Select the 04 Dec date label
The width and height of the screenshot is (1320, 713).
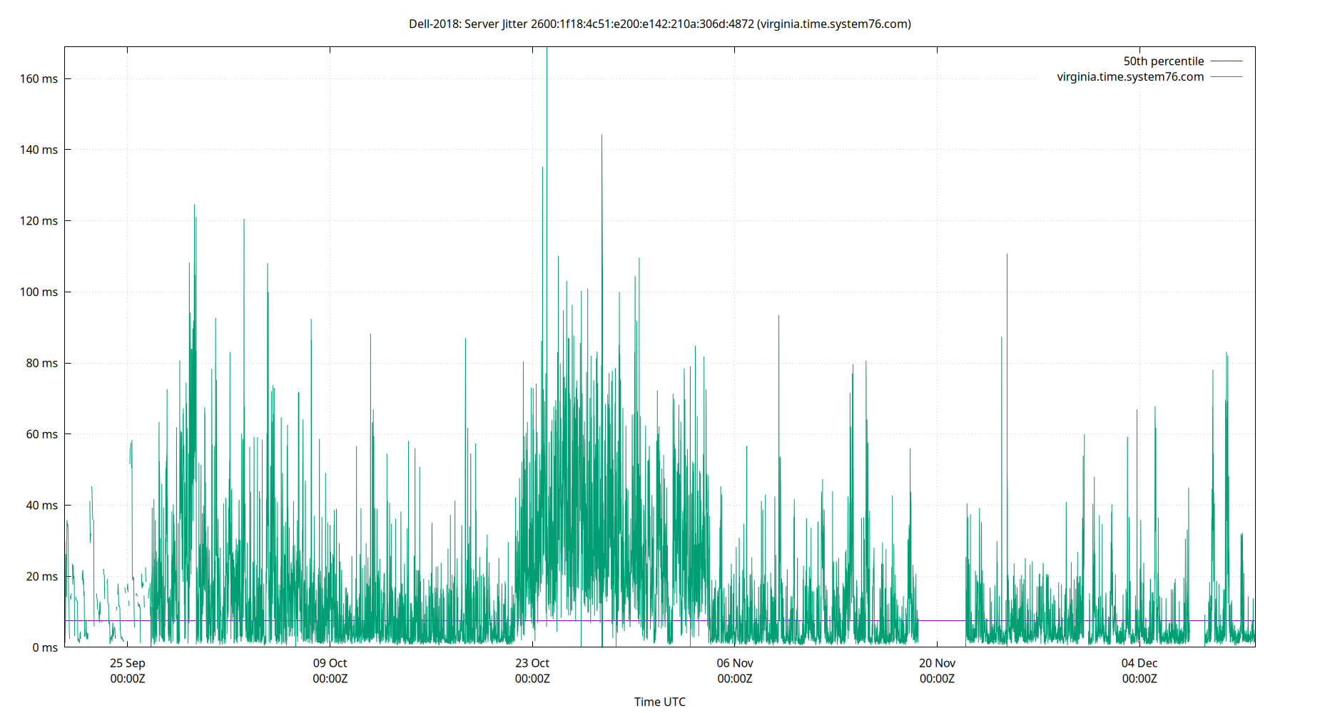(x=1140, y=663)
